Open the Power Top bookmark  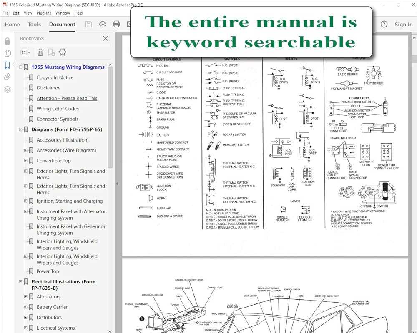48,271
